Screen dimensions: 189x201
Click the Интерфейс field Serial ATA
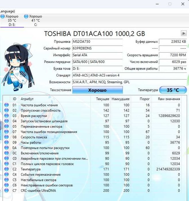pyautogui.click(x=98, y=55)
